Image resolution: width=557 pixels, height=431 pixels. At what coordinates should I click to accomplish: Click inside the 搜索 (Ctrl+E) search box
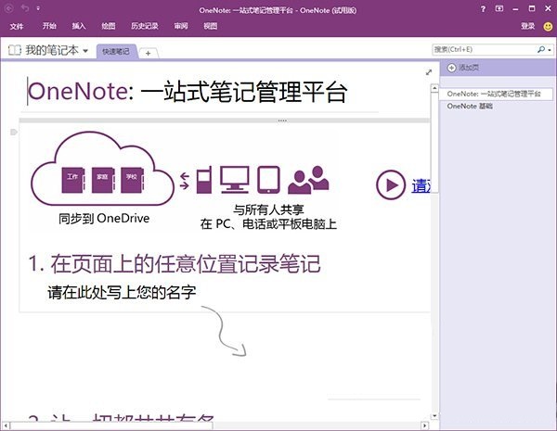[481, 49]
